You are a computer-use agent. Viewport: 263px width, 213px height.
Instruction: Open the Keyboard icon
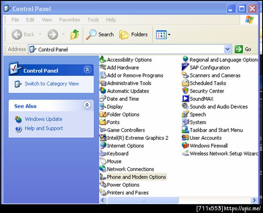[103, 153]
